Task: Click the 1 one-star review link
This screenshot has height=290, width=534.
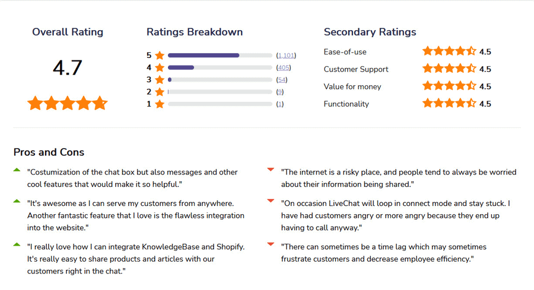Action: [280, 104]
